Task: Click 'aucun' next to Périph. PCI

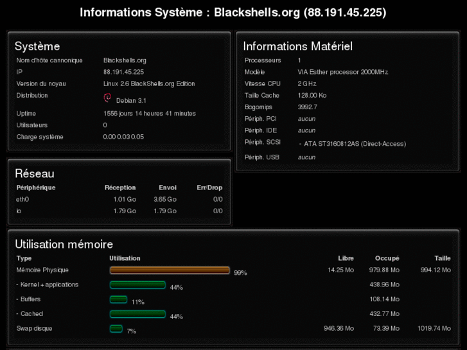Action: [306, 119]
